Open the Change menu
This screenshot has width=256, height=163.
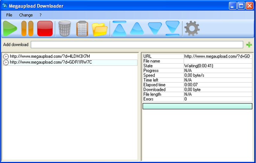[x=26, y=15]
